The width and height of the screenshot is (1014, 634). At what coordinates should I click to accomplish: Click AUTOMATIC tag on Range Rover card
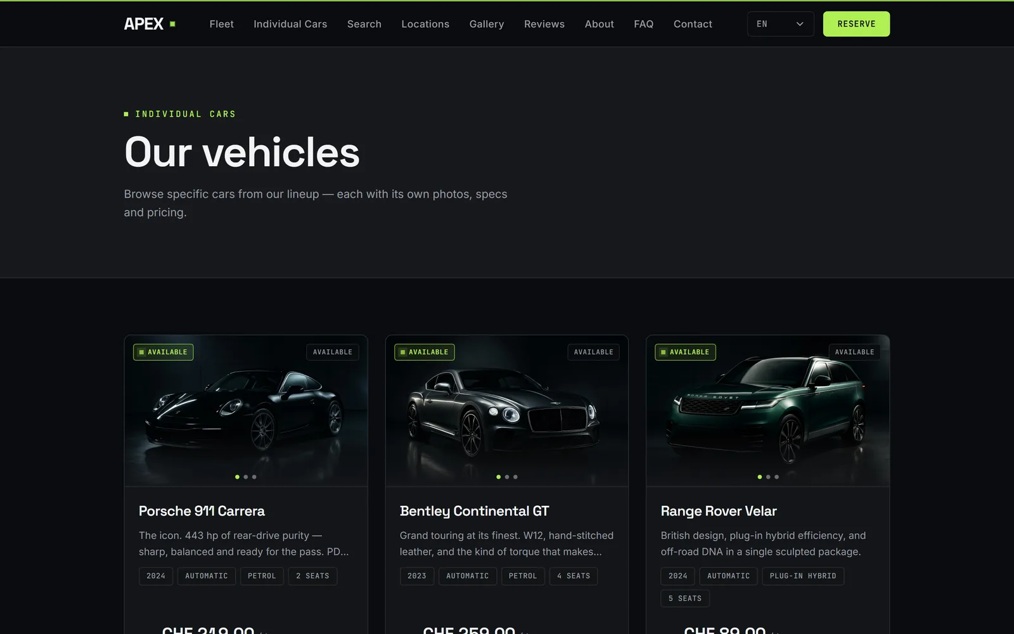729,576
